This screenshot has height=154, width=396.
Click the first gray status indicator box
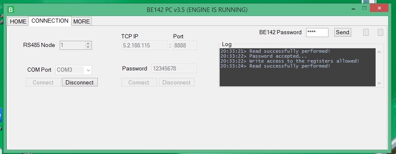pyautogui.click(x=366, y=32)
